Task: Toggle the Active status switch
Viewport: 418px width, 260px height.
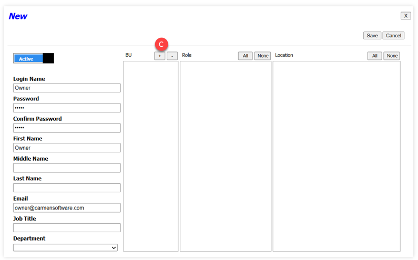Action: (x=34, y=58)
